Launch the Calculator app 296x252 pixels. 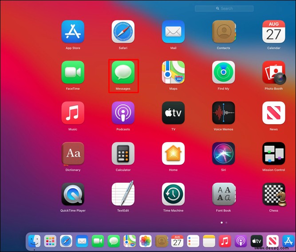click(123, 154)
